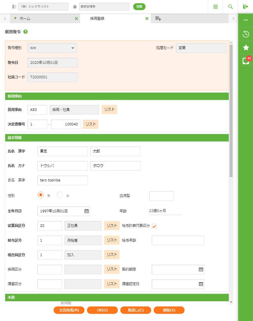Open the apps grid menu icon
Screen dimensions: 253x321
215,7
